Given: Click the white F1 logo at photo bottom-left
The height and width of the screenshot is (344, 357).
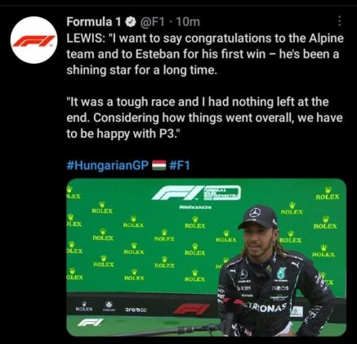Looking at the screenshot, I should pyautogui.click(x=91, y=323).
